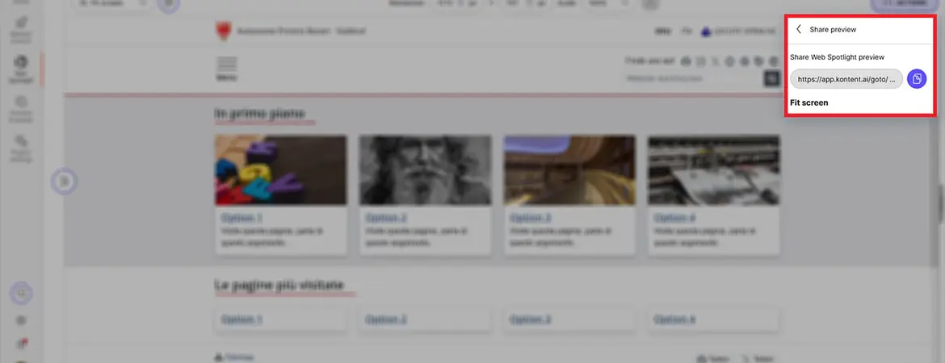Screen dimensions: 945x363
Task: Click the search magnifier button
Action: 771,78
